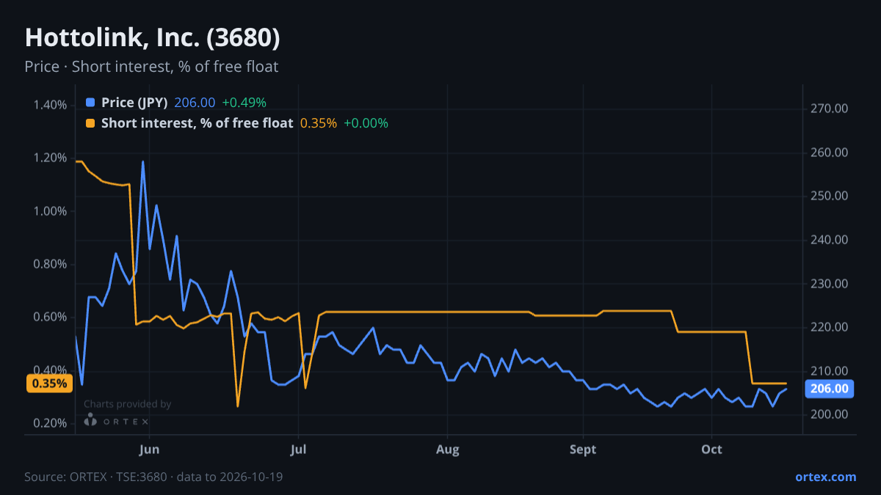Click the blue Price legend swatch
The image size is (881, 495).
coord(90,103)
